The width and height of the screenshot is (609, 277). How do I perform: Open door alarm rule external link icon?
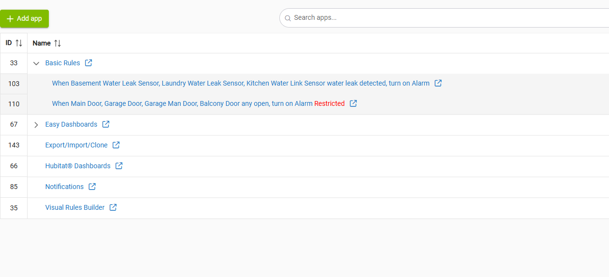(x=353, y=103)
